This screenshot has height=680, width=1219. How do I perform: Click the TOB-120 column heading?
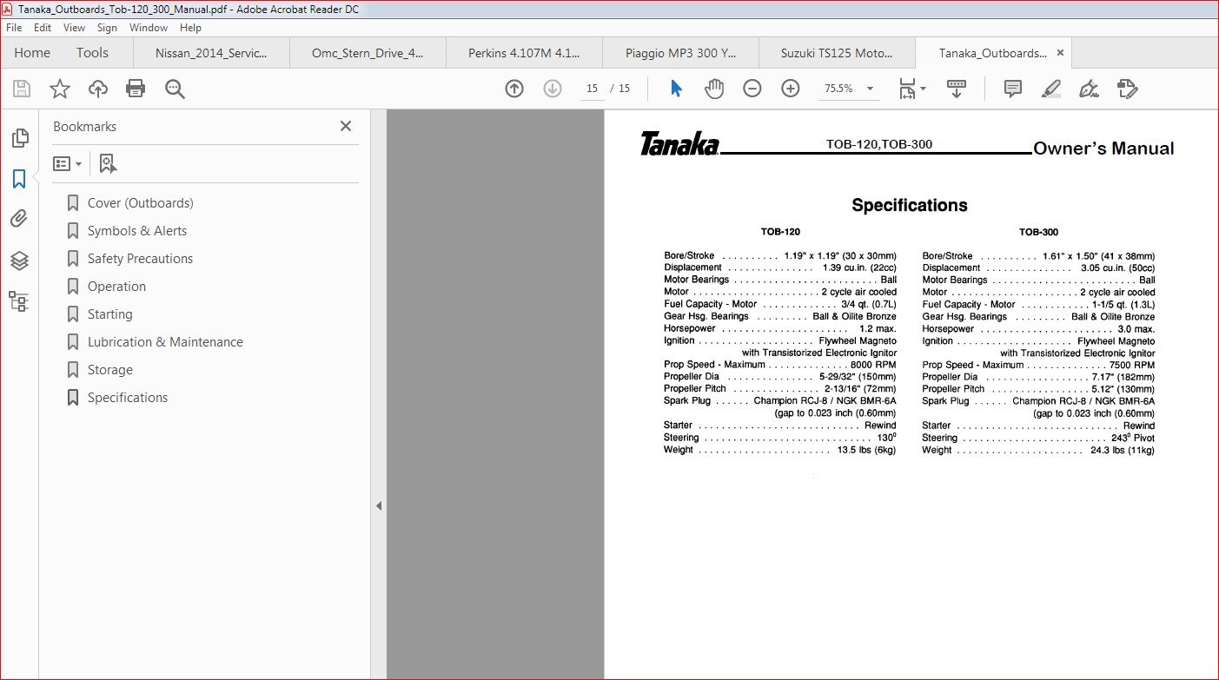pyautogui.click(x=780, y=232)
